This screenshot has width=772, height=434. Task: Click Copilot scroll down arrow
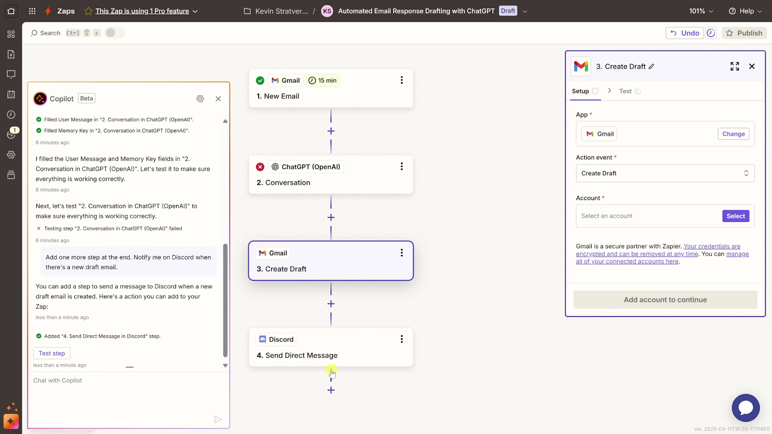click(x=225, y=366)
